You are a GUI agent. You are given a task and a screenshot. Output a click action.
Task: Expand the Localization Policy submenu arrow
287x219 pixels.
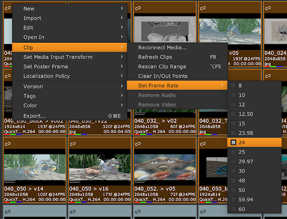122,76
